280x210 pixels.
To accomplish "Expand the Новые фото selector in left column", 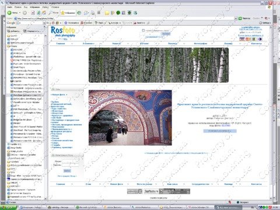I will tap(59, 94).
